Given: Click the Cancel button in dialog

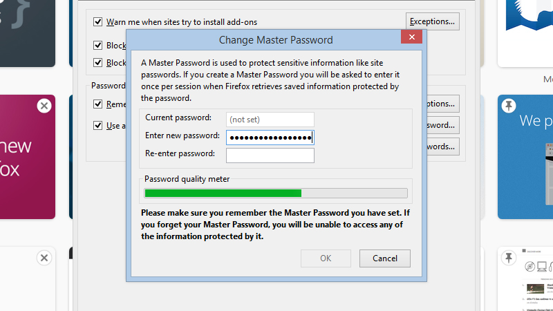Looking at the screenshot, I should (x=385, y=258).
